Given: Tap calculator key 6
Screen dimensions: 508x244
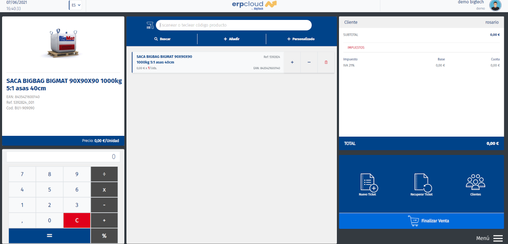Looking at the screenshot, I should [x=77, y=190].
